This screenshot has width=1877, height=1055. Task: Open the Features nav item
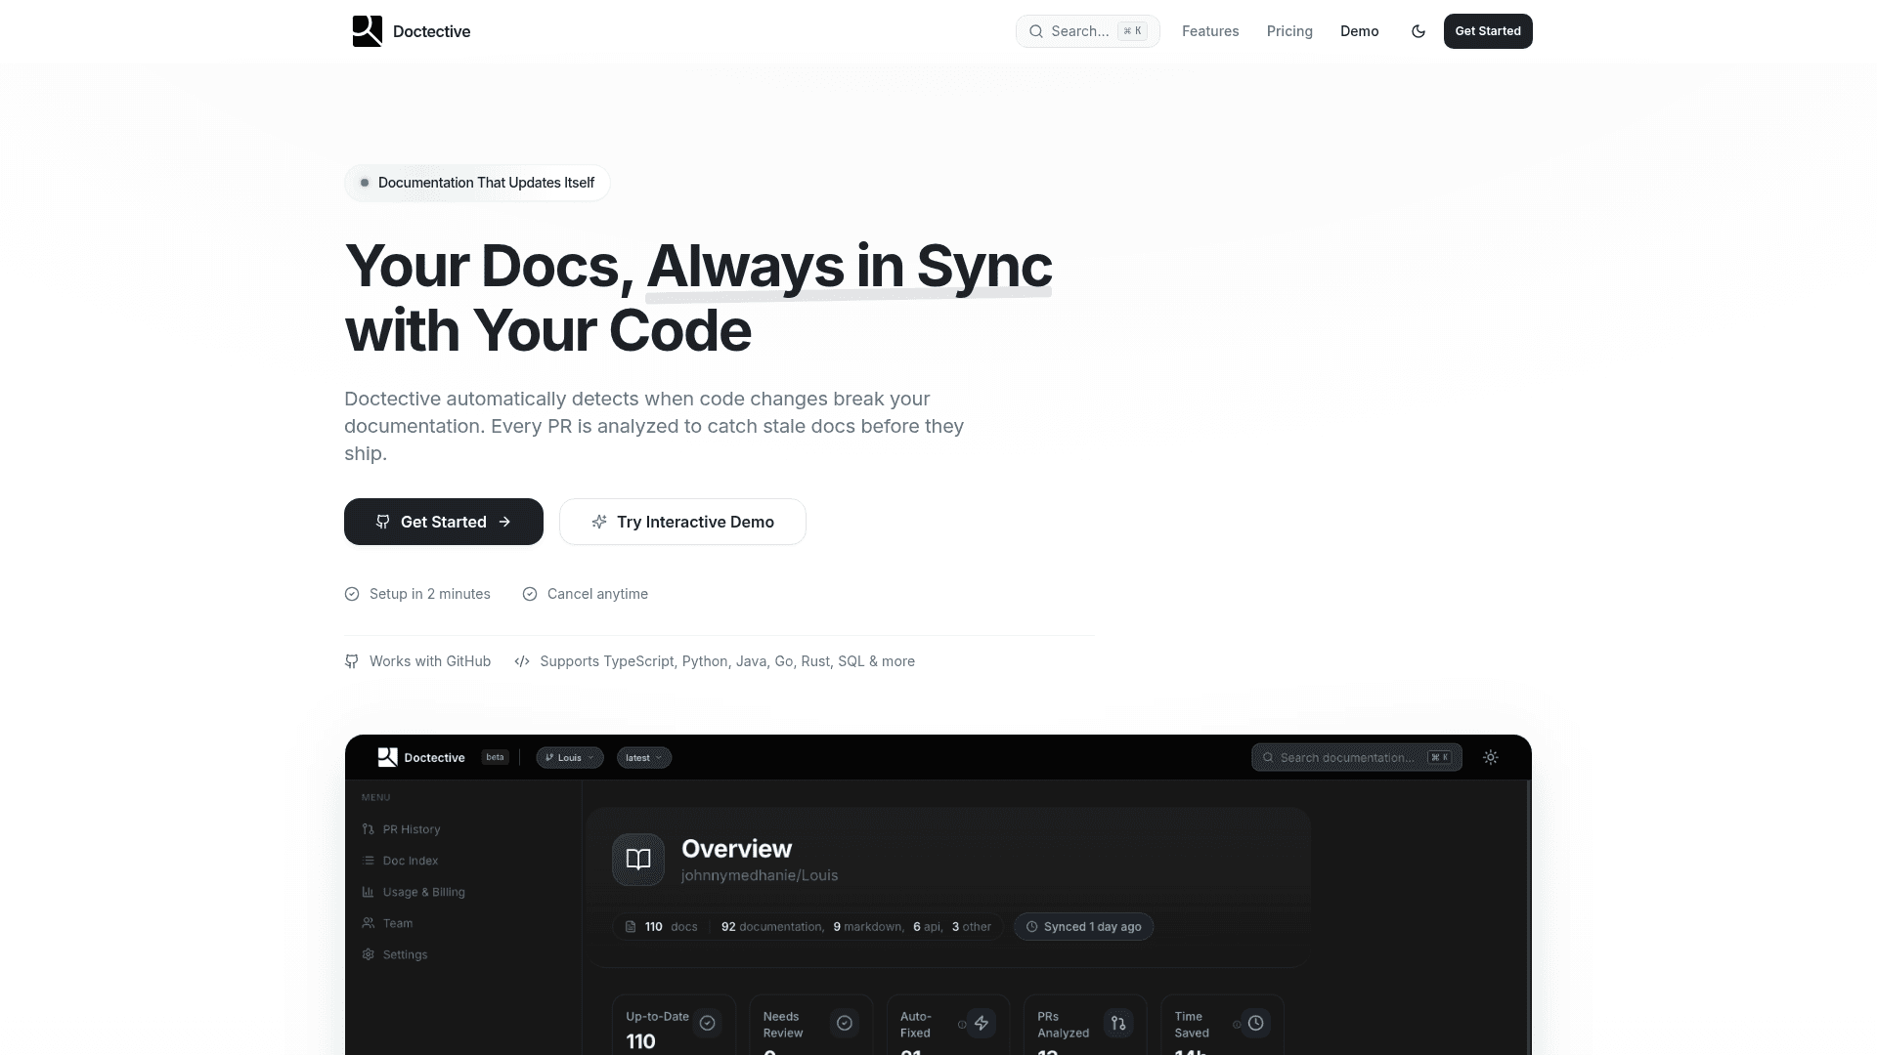coord(1210,31)
